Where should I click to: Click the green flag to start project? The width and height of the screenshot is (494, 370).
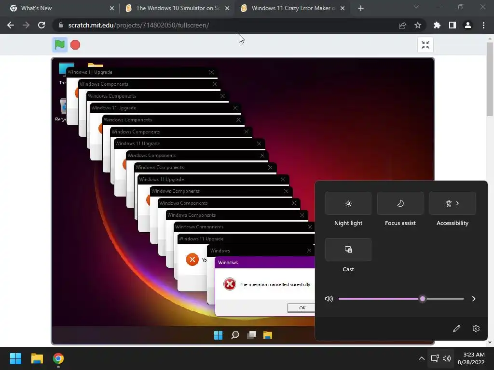[59, 45]
